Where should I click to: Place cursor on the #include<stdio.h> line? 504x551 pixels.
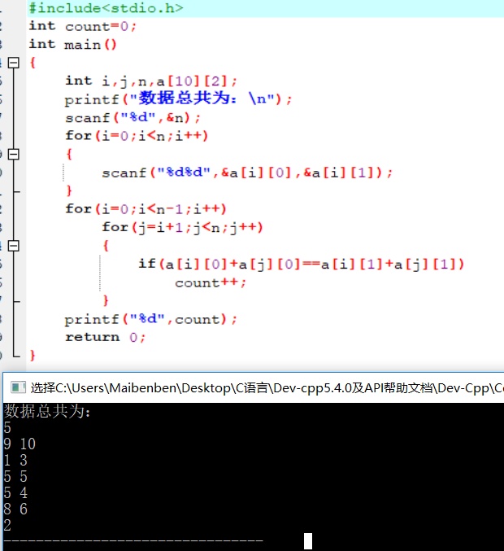[106, 8]
